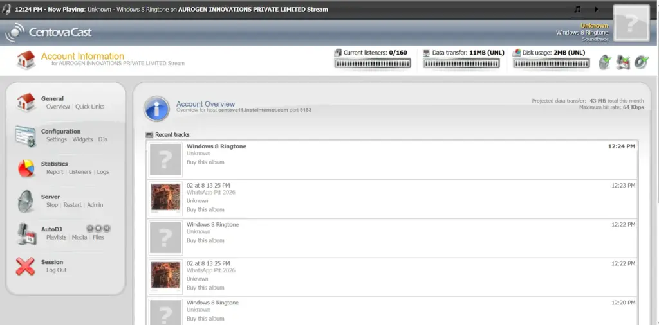Start stream playback with the top bar play triangle
The image size is (659, 325).
(596, 9)
